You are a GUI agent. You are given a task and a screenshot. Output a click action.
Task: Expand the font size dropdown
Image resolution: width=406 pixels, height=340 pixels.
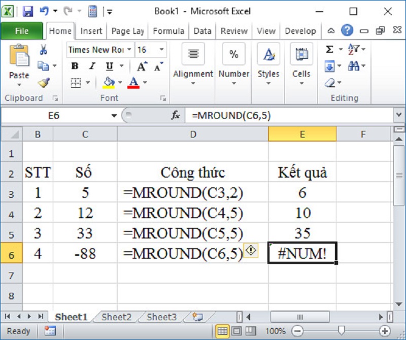coord(161,49)
